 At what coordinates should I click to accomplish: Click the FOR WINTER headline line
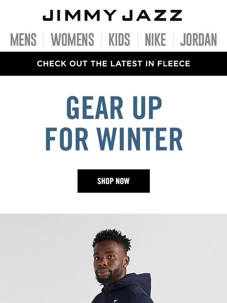(x=114, y=139)
